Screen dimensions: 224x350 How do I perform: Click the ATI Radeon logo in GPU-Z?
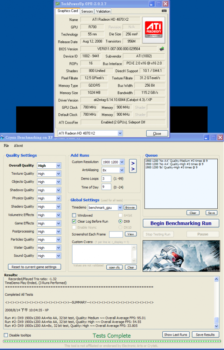[154, 30]
